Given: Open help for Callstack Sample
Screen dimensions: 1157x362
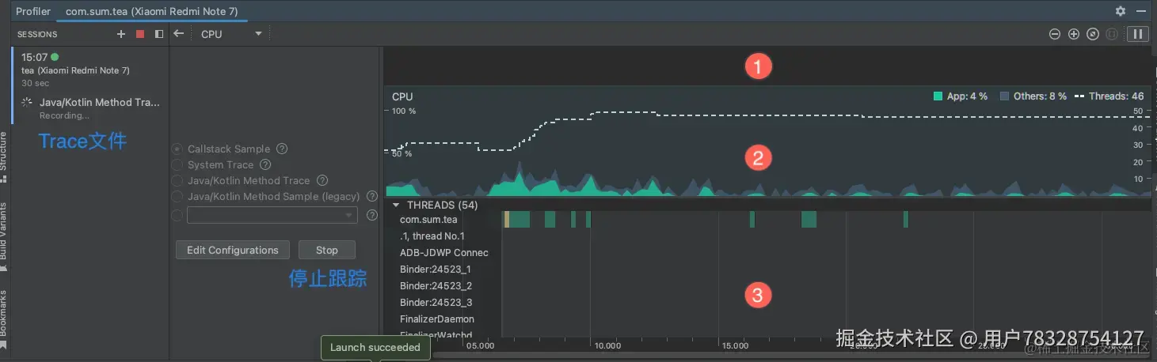Looking at the screenshot, I should [x=282, y=149].
